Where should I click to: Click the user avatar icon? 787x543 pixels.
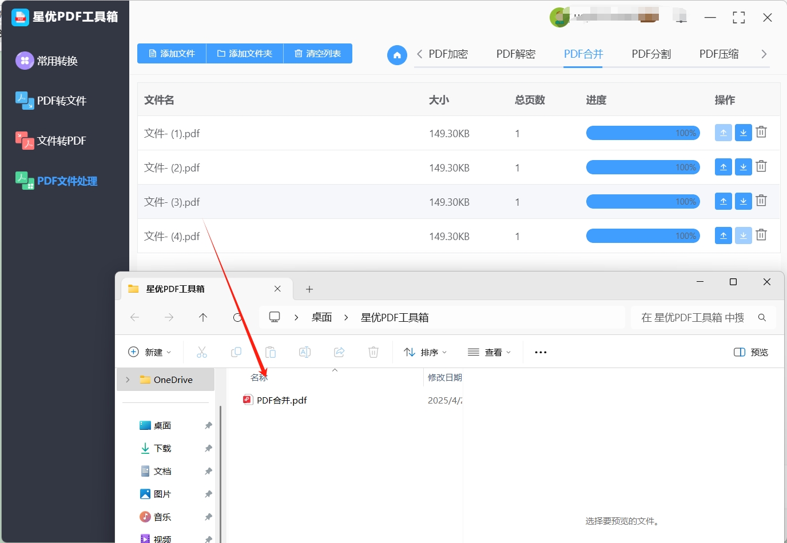tap(559, 17)
